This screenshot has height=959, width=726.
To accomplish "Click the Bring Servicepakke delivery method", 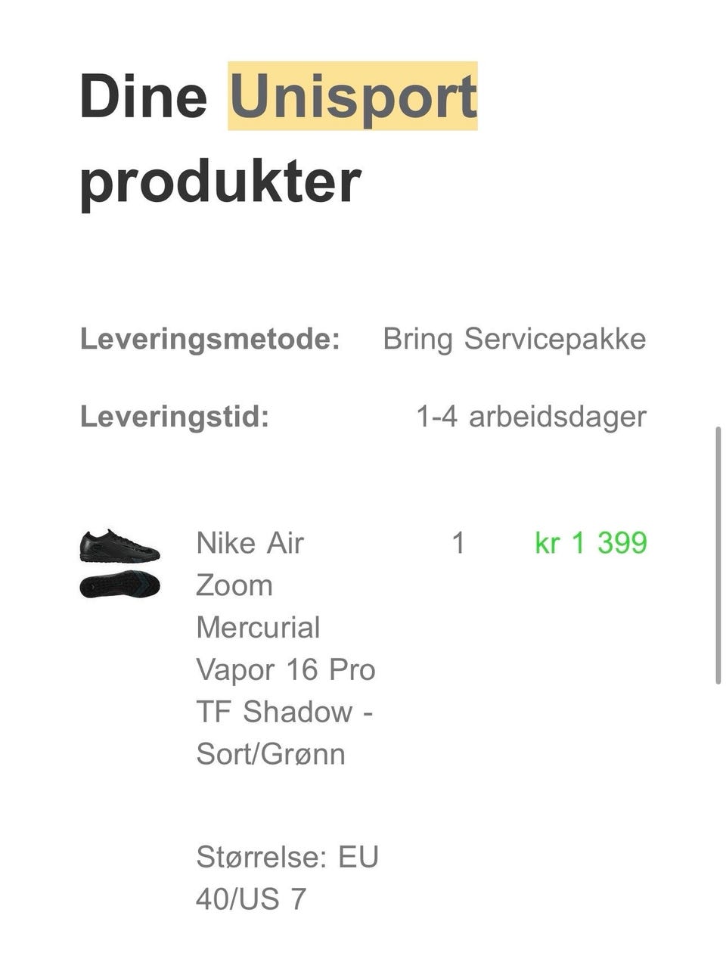I will pos(514,339).
